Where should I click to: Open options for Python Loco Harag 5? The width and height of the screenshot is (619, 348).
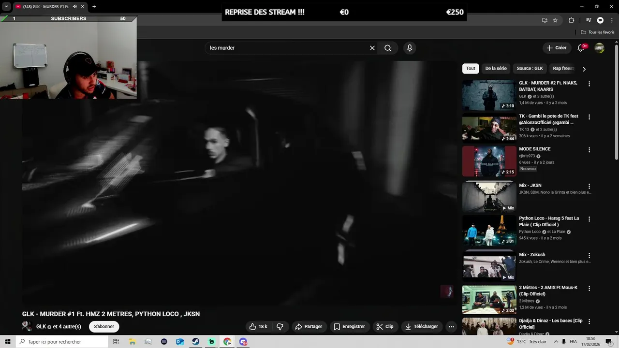pyautogui.click(x=589, y=219)
